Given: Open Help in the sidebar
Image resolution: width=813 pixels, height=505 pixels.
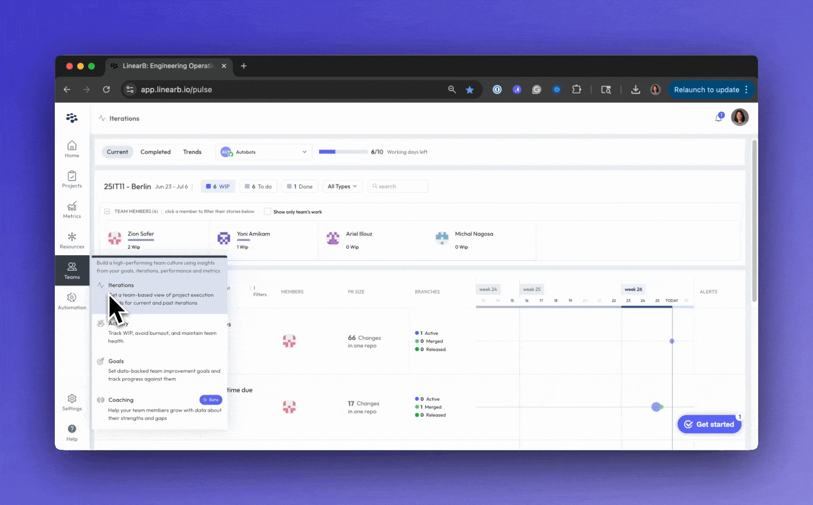Looking at the screenshot, I should coord(72,433).
